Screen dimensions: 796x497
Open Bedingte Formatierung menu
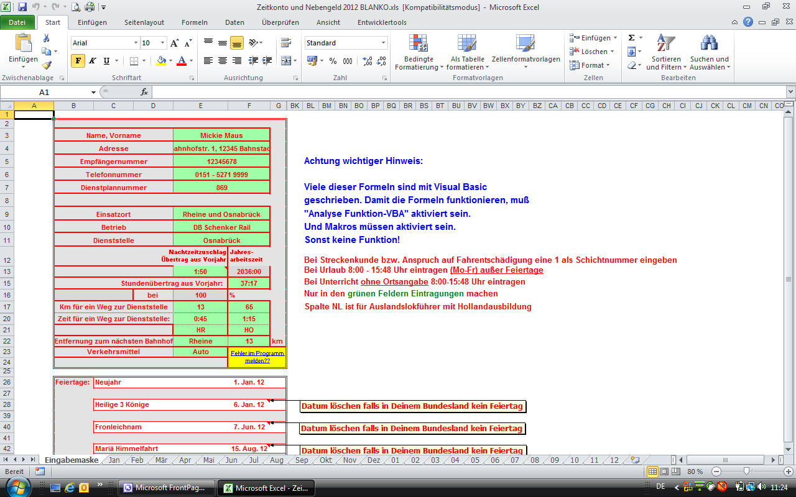point(419,52)
